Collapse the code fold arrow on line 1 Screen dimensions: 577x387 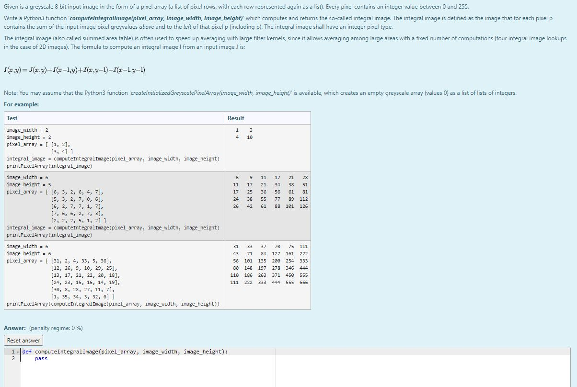[17, 351]
